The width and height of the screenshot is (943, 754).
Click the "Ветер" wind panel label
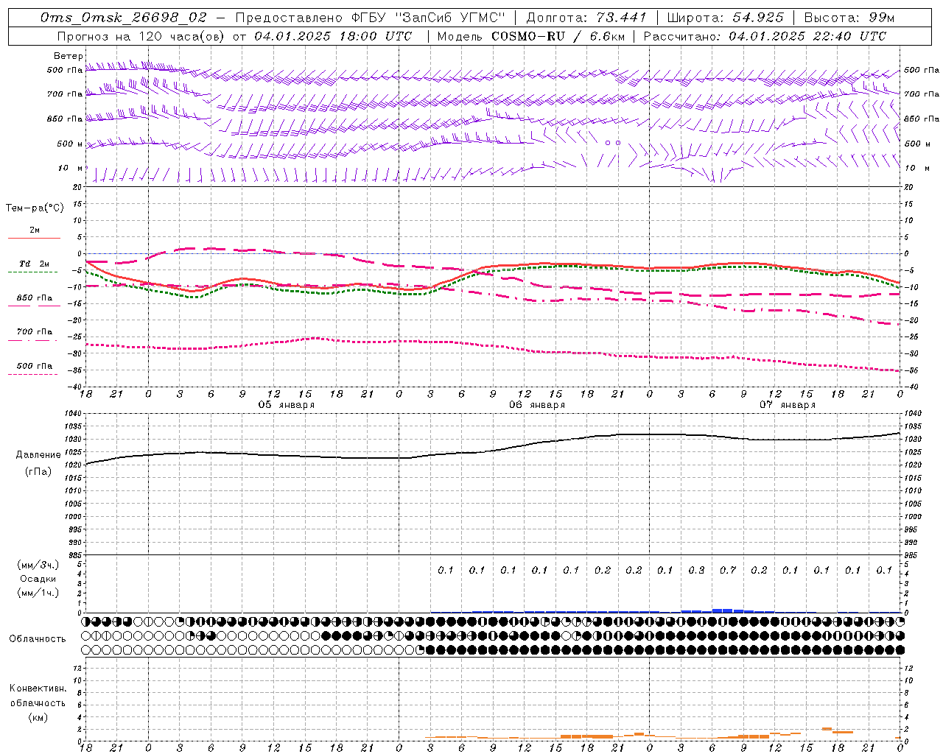pos(69,56)
